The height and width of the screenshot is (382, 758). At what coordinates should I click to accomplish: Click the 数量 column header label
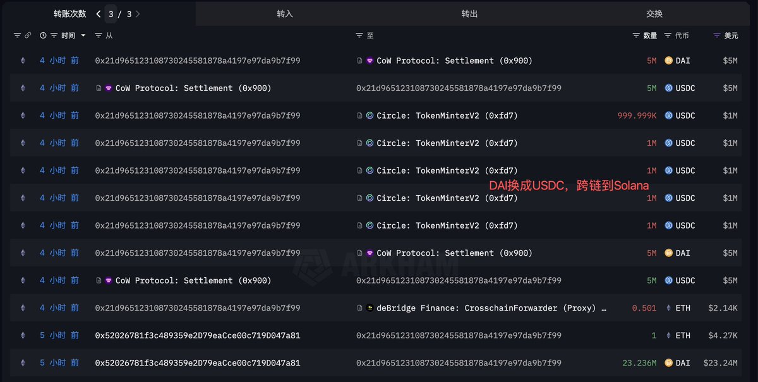pos(650,36)
